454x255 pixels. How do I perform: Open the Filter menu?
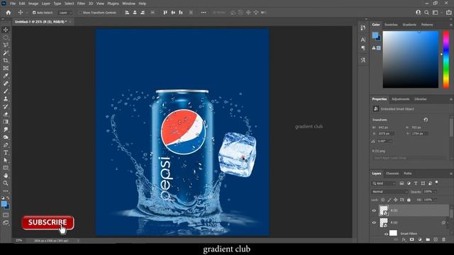[81, 4]
